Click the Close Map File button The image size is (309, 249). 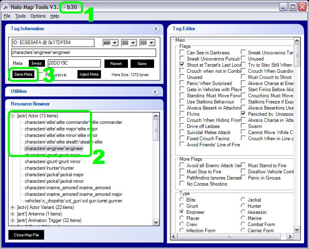coord(26,235)
